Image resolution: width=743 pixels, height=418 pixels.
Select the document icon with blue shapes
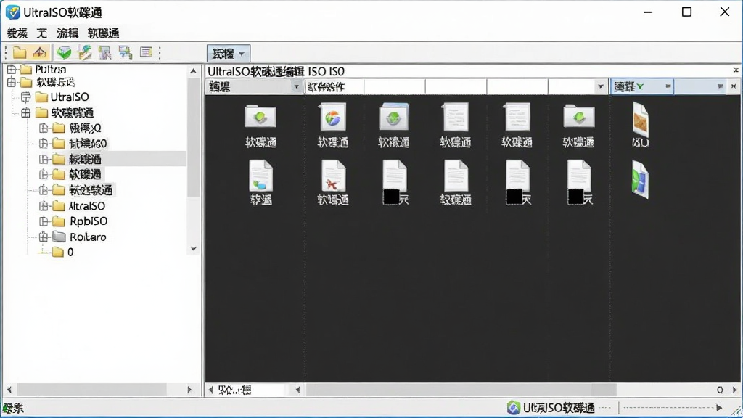(x=260, y=176)
